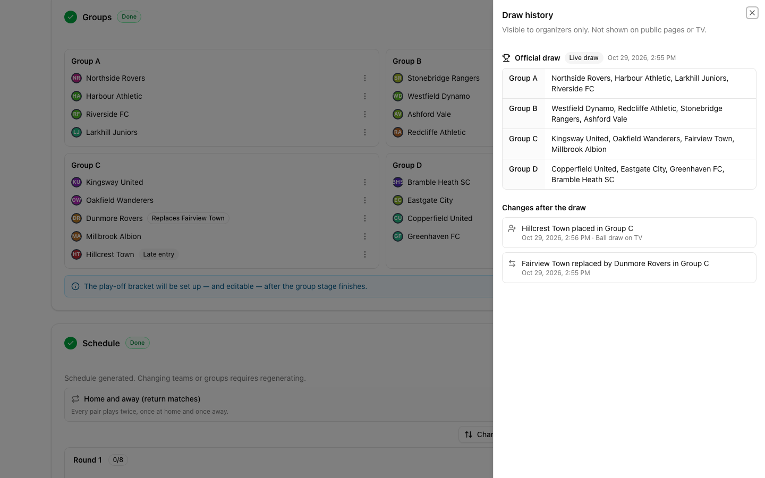
Task: Click Westfield Dynamo in Group B list
Action: coord(439,96)
